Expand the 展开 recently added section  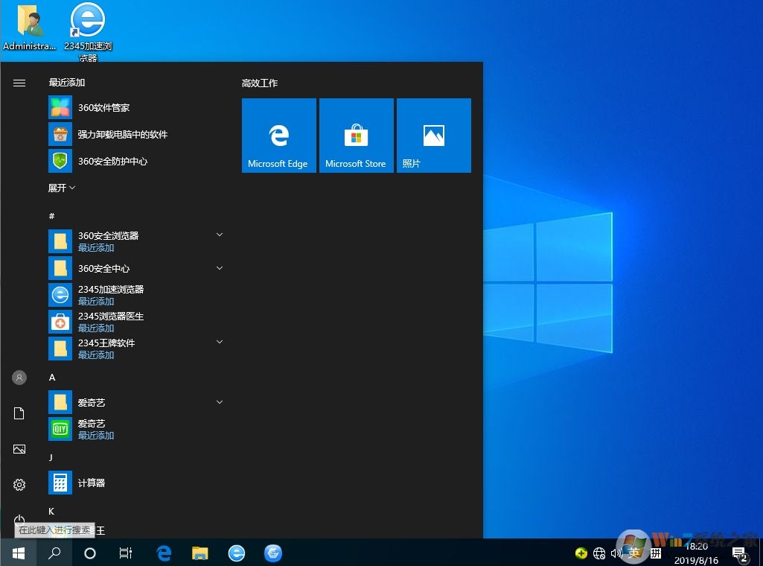coord(62,188)
